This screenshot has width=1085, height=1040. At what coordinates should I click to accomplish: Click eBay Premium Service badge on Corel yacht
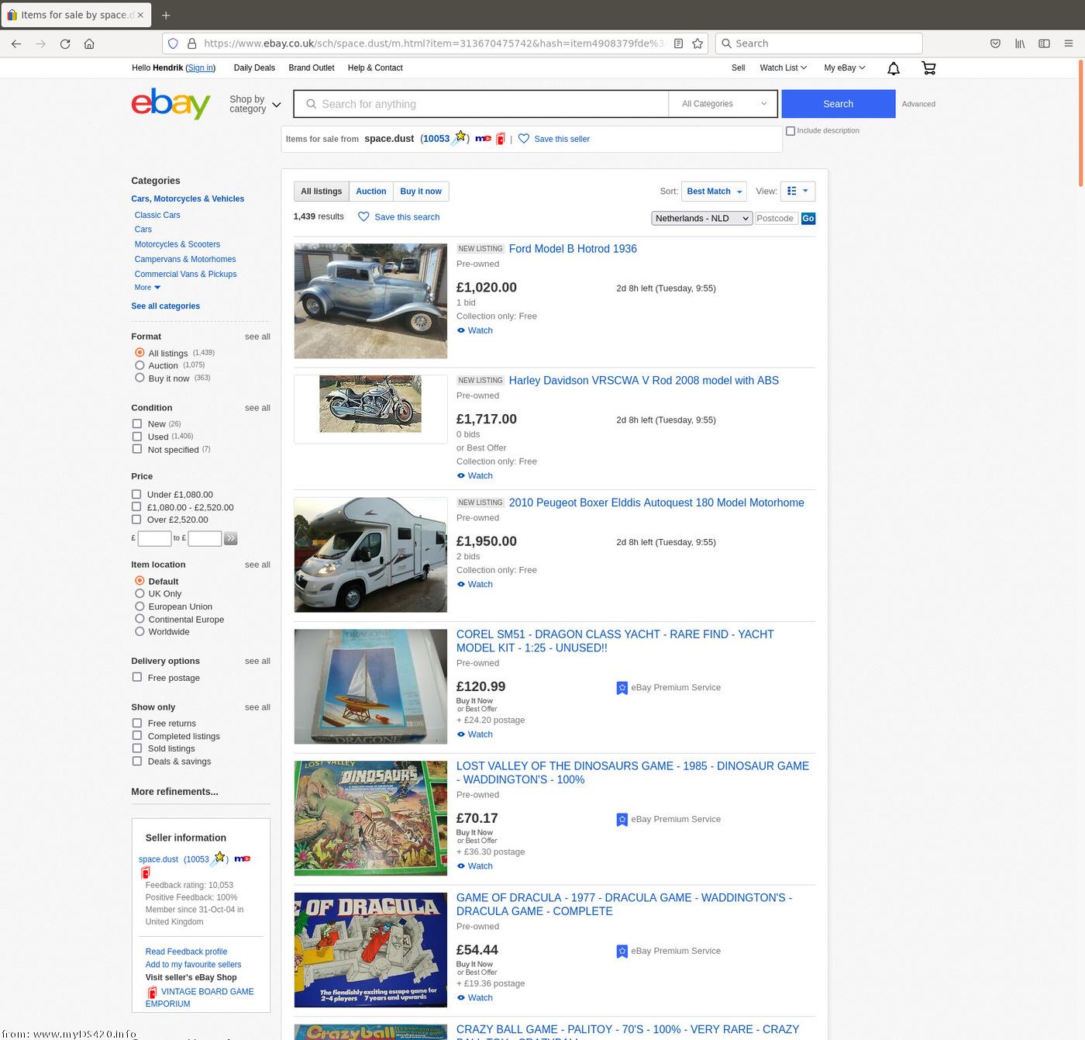tap(622, 688)
